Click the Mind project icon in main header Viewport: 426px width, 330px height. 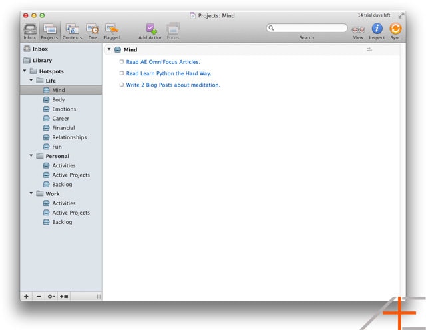[x=118, y=49]
